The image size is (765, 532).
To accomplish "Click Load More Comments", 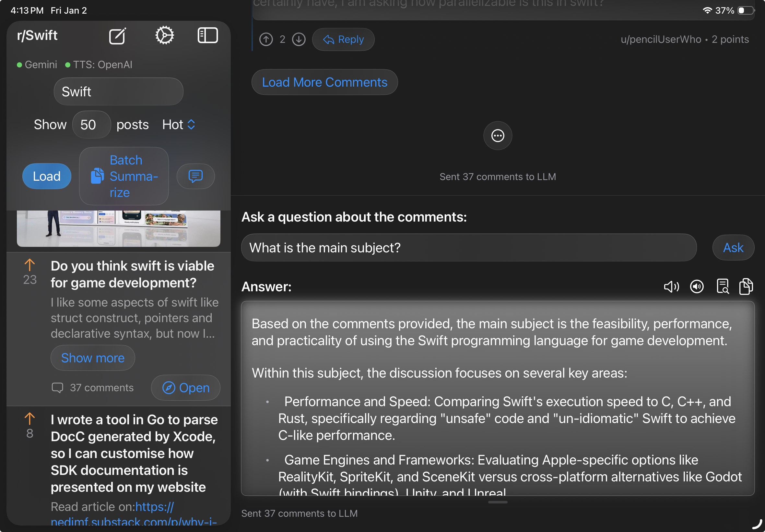I will pos(324,82).
